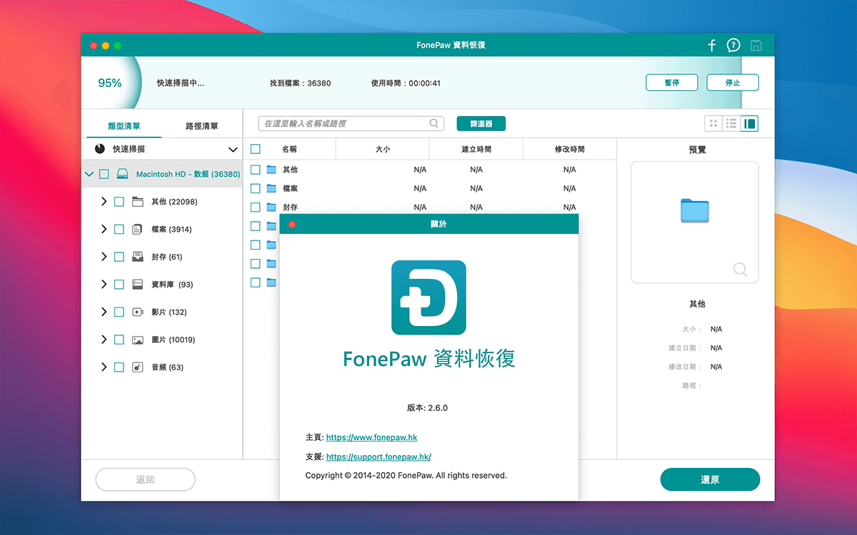
Task: Click the preview magnifier icon
Action: (741, 270)
